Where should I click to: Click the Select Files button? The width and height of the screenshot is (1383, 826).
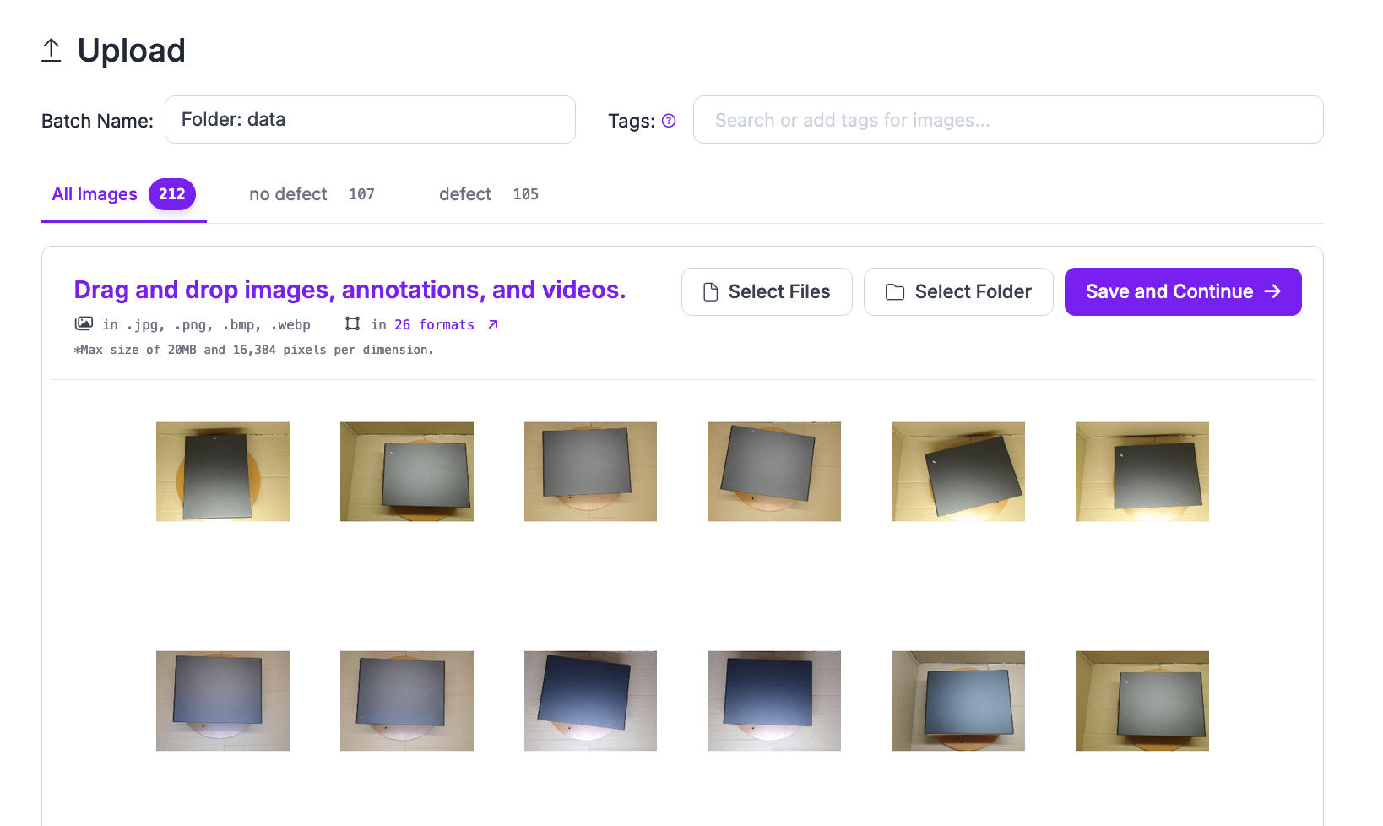coord(767,292)
